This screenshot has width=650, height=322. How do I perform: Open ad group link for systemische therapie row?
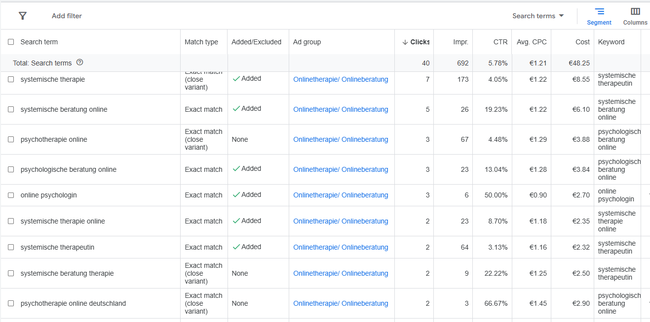(341, 79)
